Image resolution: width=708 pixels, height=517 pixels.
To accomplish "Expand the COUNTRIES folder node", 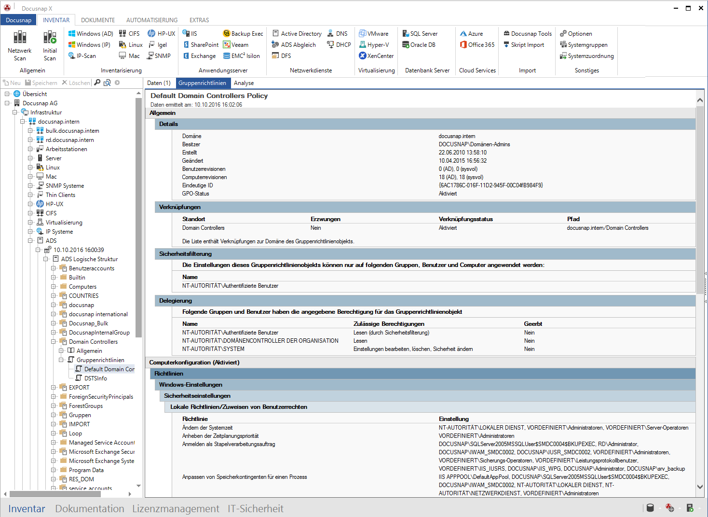I will 54,295.
